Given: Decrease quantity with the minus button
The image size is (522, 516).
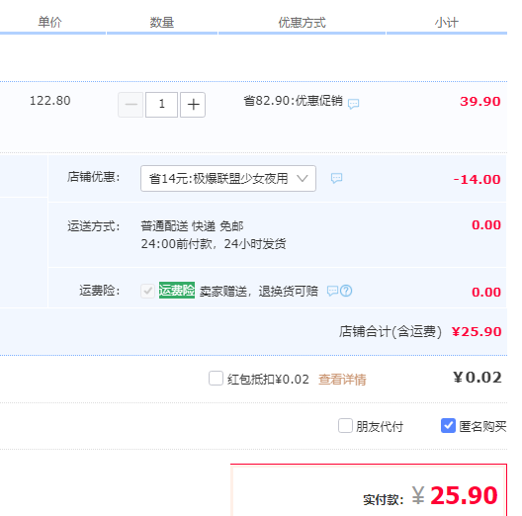Looking at the screenshot, I should click(130, 105).
